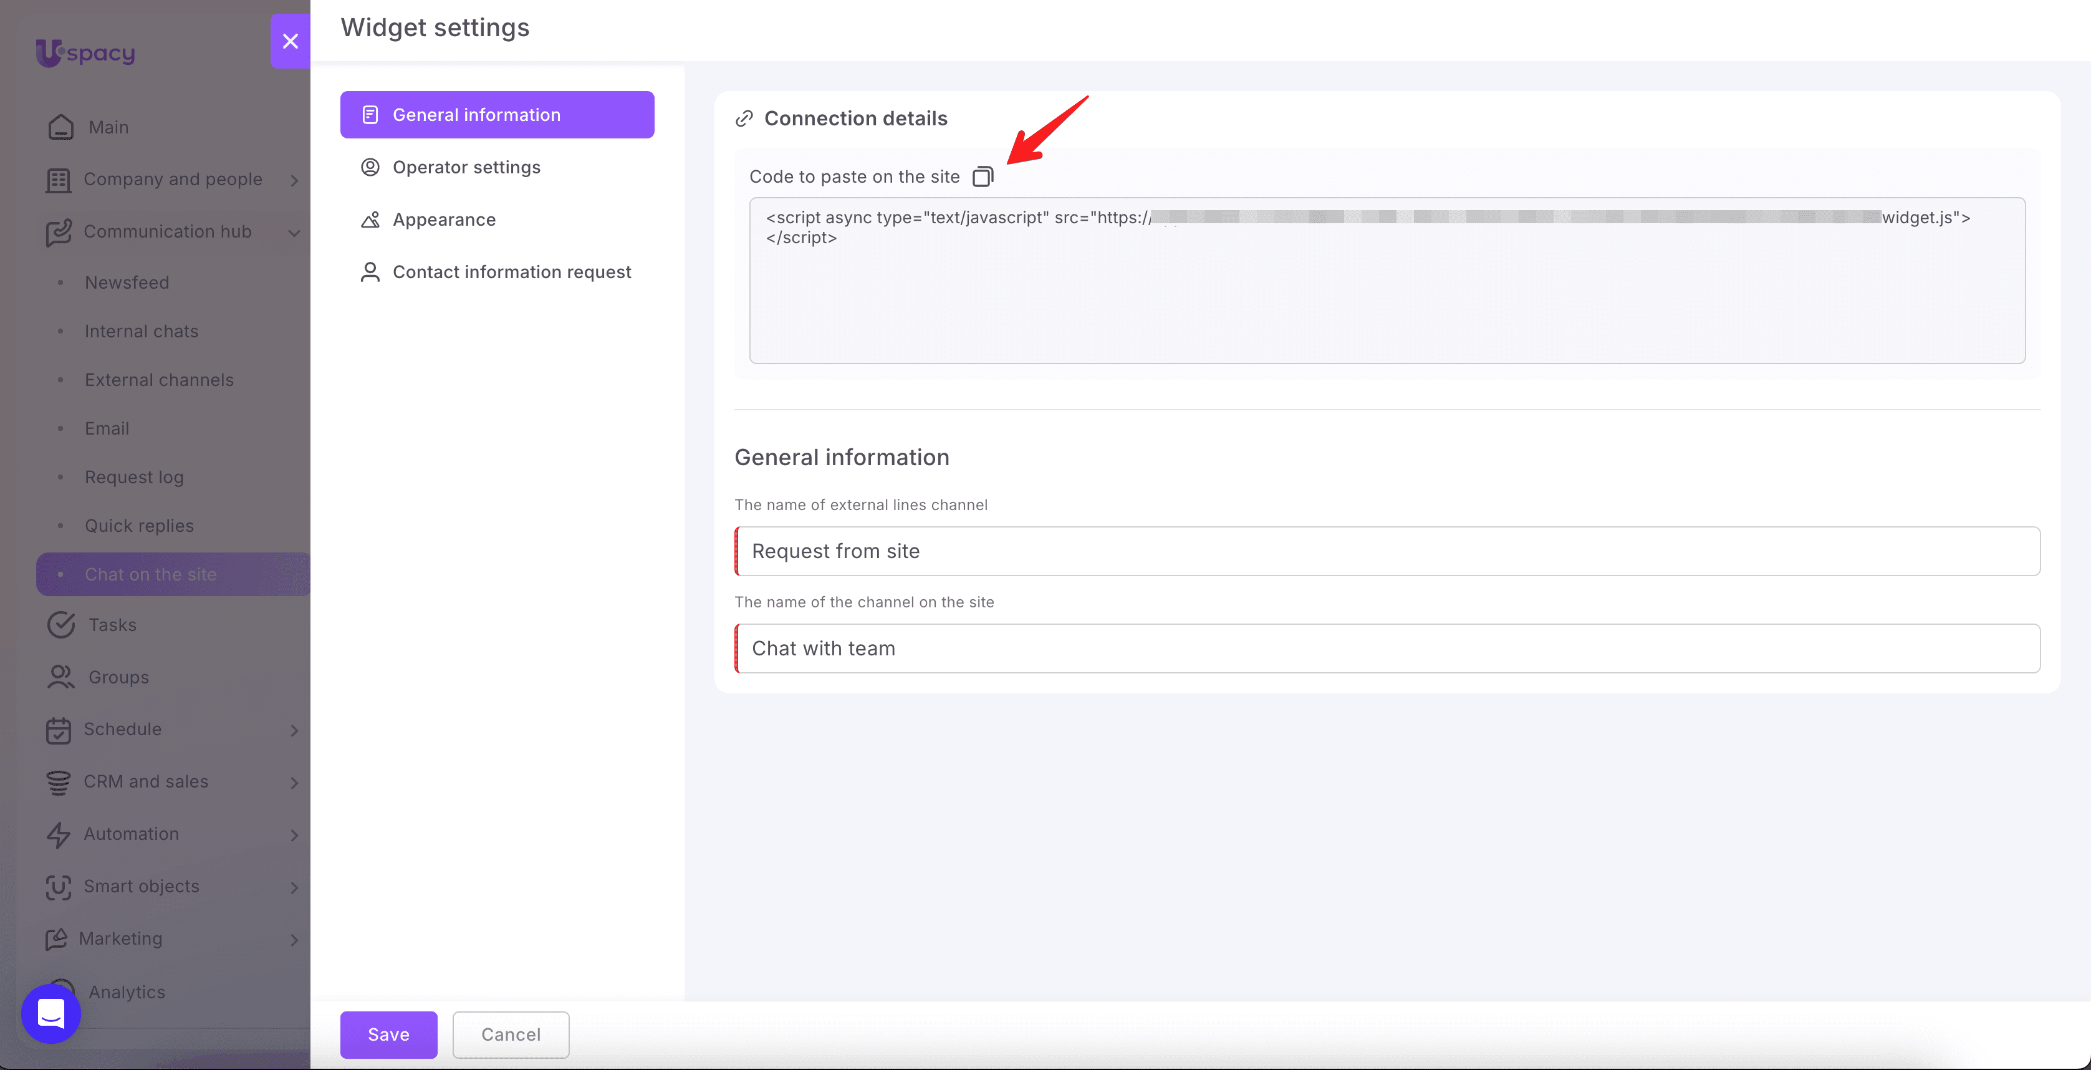The image size is (2091, 1070).
Task: Click the Tasks checkmark icon
Action: click(x=61, y=625)
